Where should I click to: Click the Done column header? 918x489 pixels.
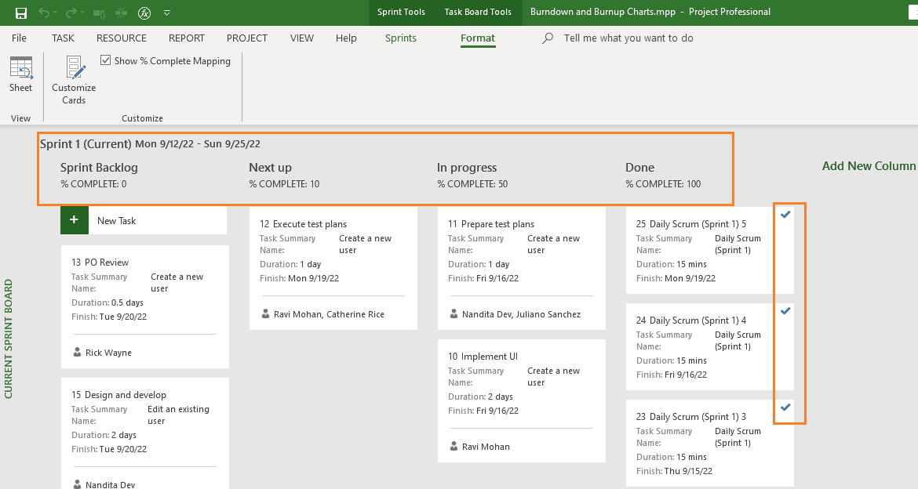click(639, 167)
